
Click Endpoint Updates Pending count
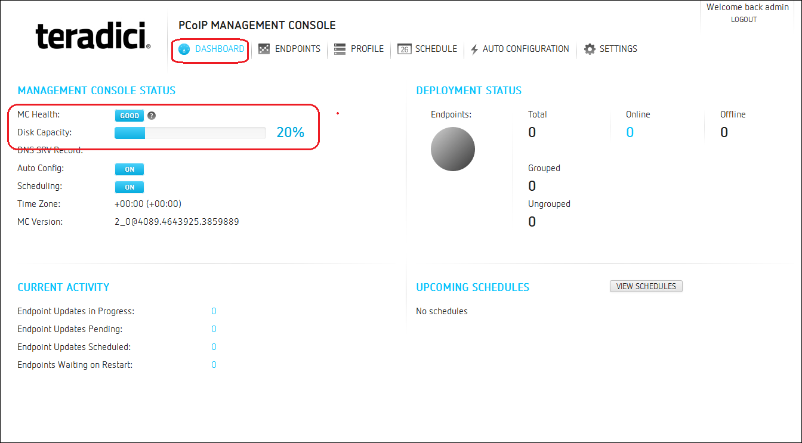pyautogui.click(x=214, y=329)
